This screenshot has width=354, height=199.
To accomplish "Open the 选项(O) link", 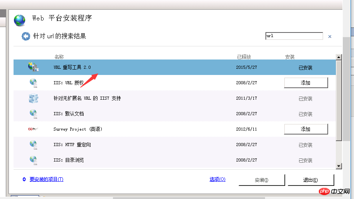I will tap(217, 179).
